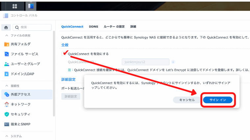Click the QuickConnect ID info icon
250x140 pixels.
click(x=173, y=62)
